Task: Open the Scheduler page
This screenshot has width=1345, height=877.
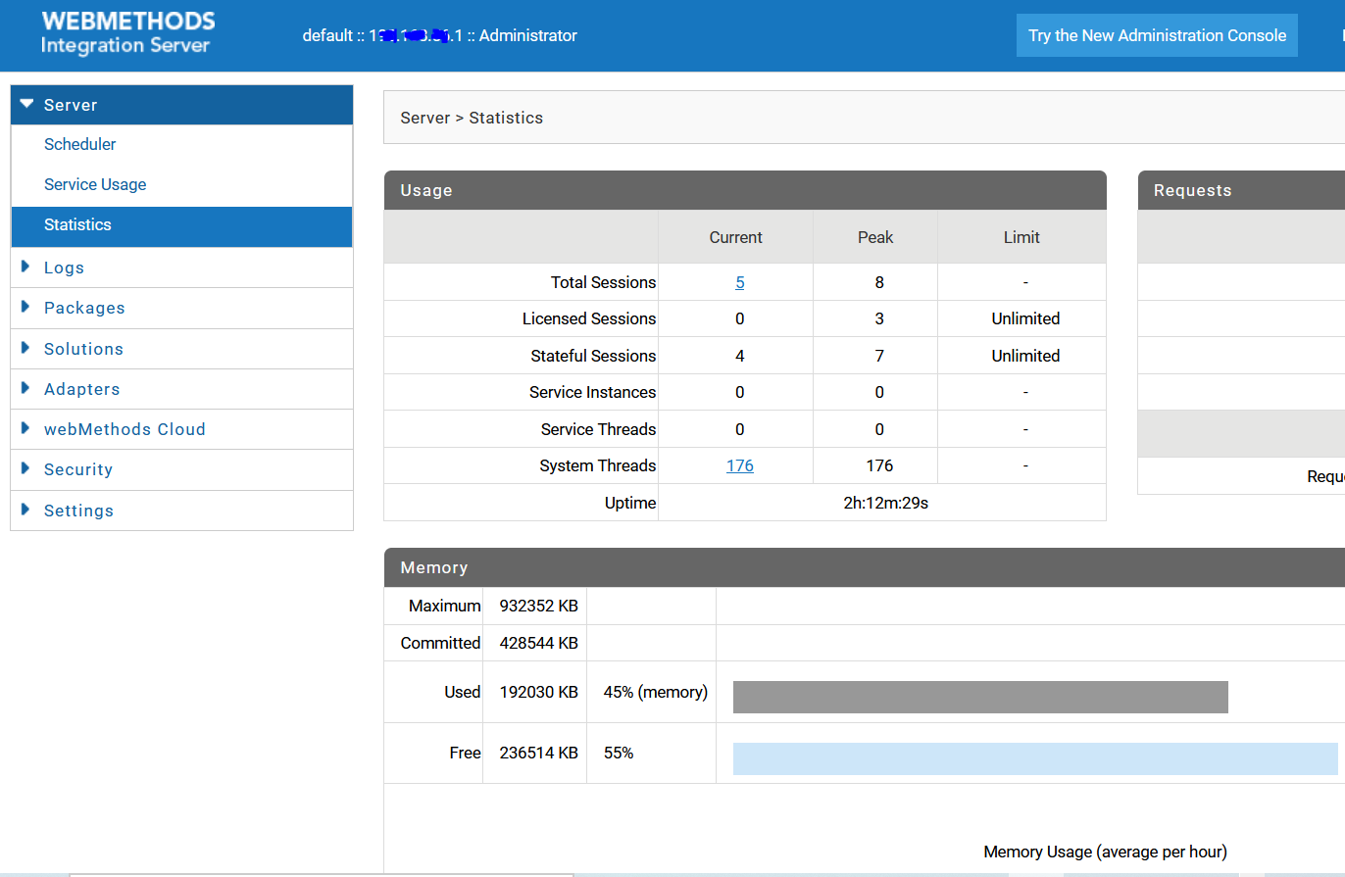Action: [x=79, y=144]
